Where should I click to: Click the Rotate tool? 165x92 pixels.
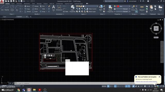pos(35,6)
